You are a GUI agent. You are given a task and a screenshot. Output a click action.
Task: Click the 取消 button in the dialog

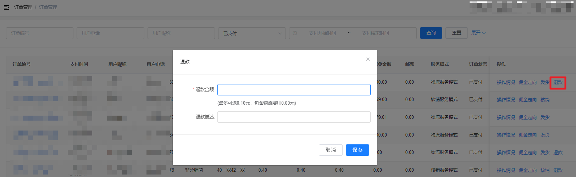coord(331,150)
